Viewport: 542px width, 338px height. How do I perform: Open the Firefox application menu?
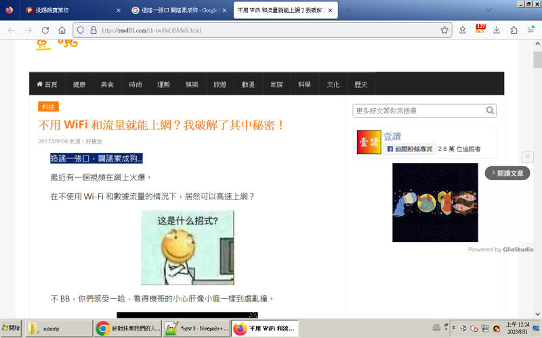(x=530, y=30)
